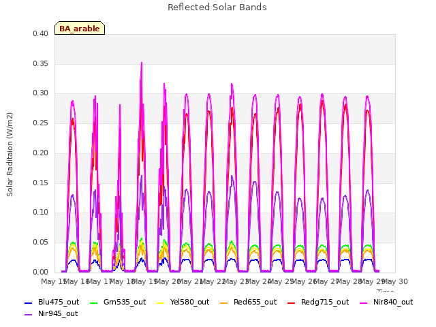Click the 0.20 y-axis tick label
This screenshot has width=436, height=327.
(x=41, y=153)
